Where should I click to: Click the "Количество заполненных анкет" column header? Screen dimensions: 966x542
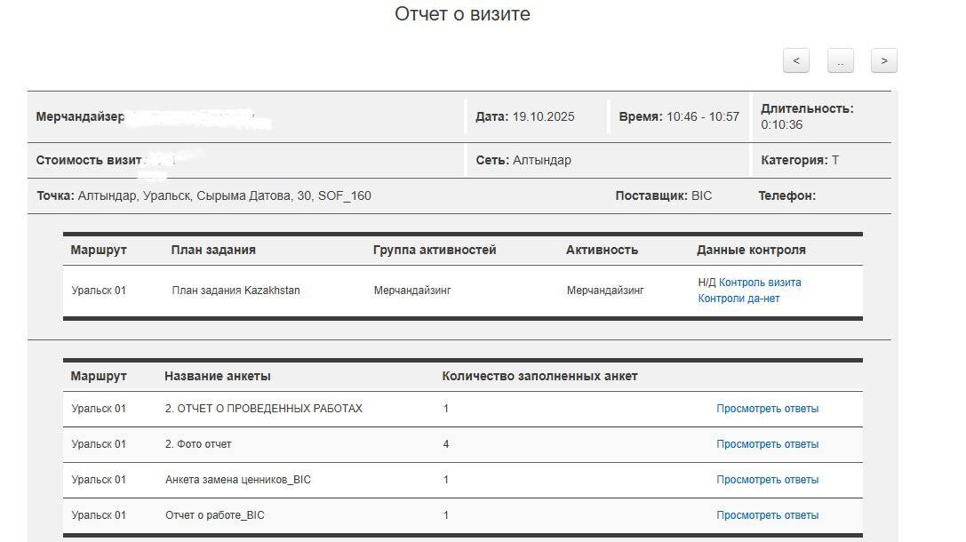click(539, 376)
